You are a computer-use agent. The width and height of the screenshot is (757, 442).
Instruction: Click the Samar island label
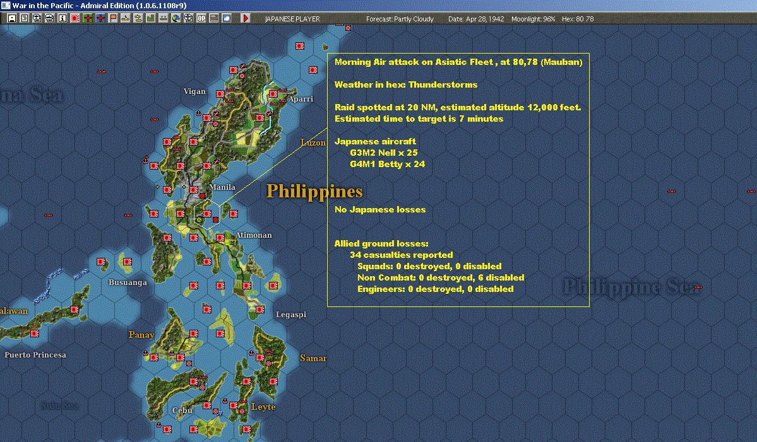point(313,358)
